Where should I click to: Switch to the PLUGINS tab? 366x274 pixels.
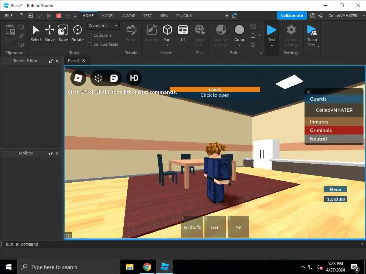point(184,16)
